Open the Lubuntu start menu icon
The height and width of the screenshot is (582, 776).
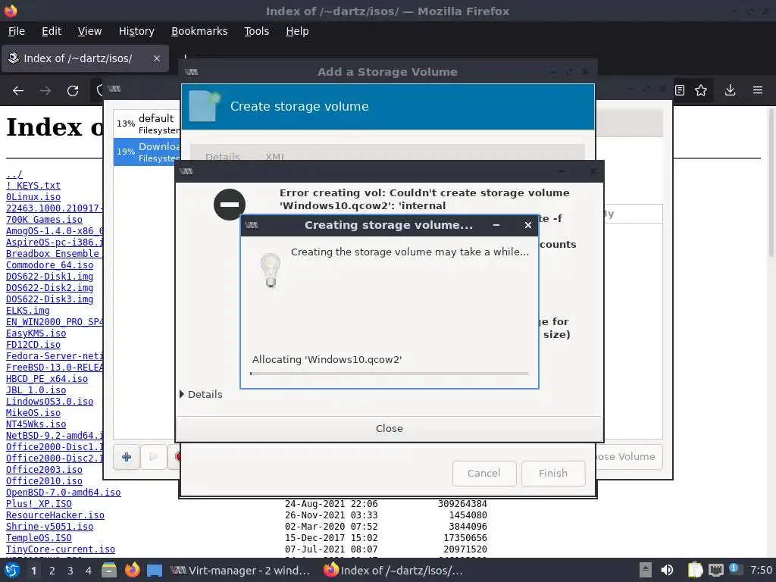pos(11,570)
